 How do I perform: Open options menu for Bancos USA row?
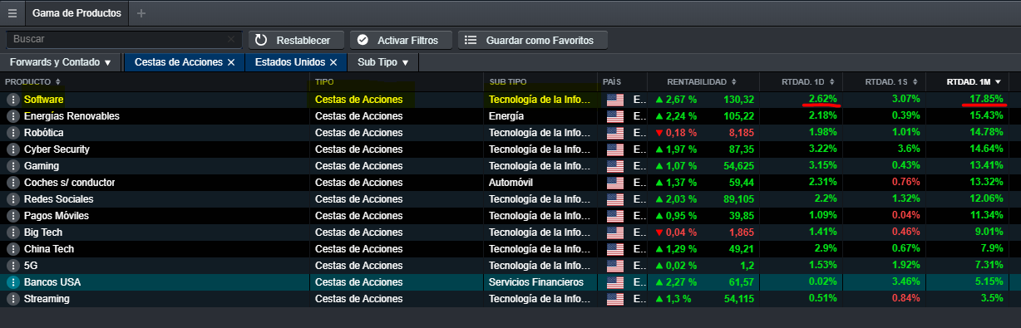[x=12, y=282]
